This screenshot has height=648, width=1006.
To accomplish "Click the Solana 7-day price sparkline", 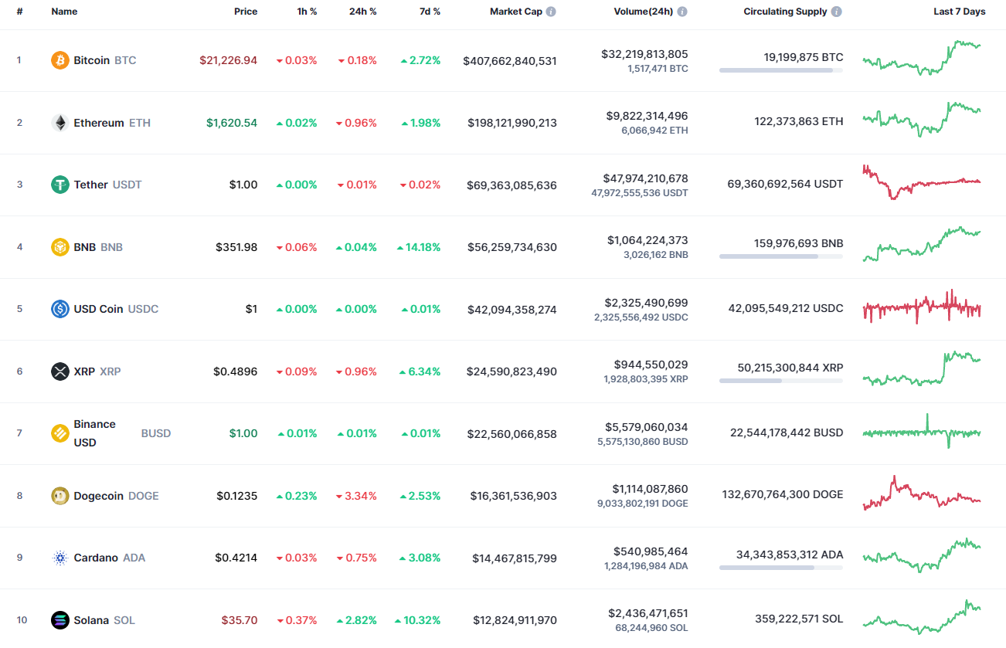I will (921, 619).
